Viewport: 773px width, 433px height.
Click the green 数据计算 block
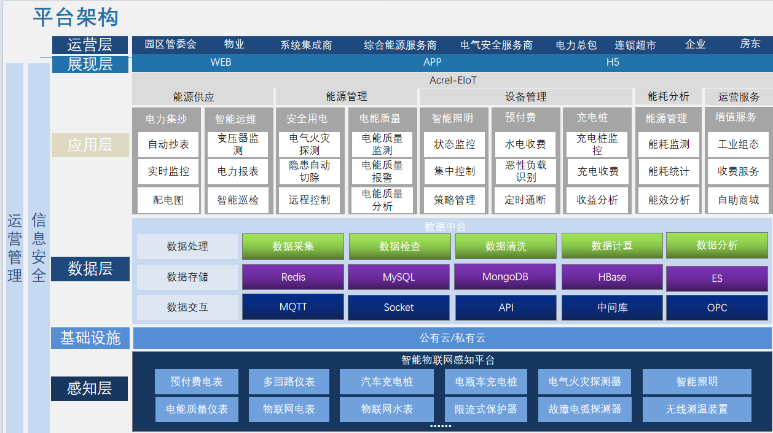[x=612, y=246]
